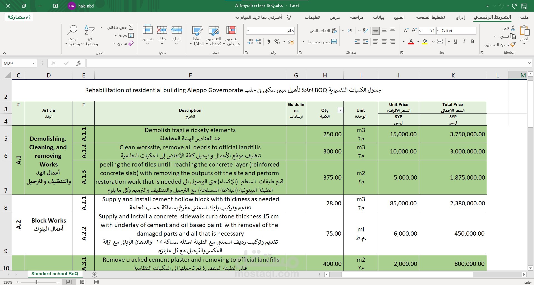Click Merge and Center (دمج وتوسيط)
Screen dimensions: 534x285
point(322,42)
